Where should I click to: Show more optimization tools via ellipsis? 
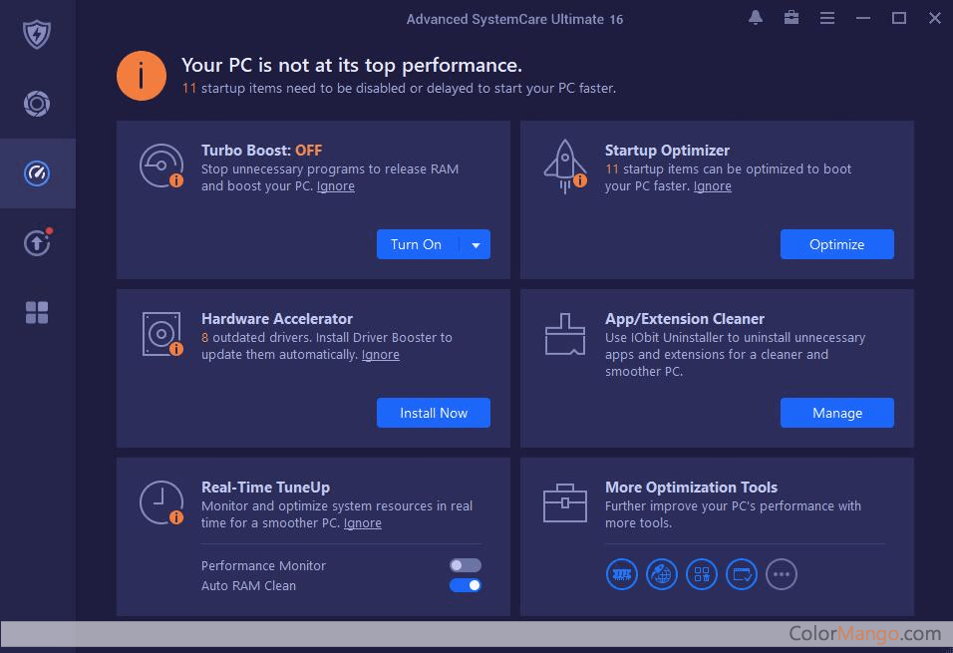(782, 574)
